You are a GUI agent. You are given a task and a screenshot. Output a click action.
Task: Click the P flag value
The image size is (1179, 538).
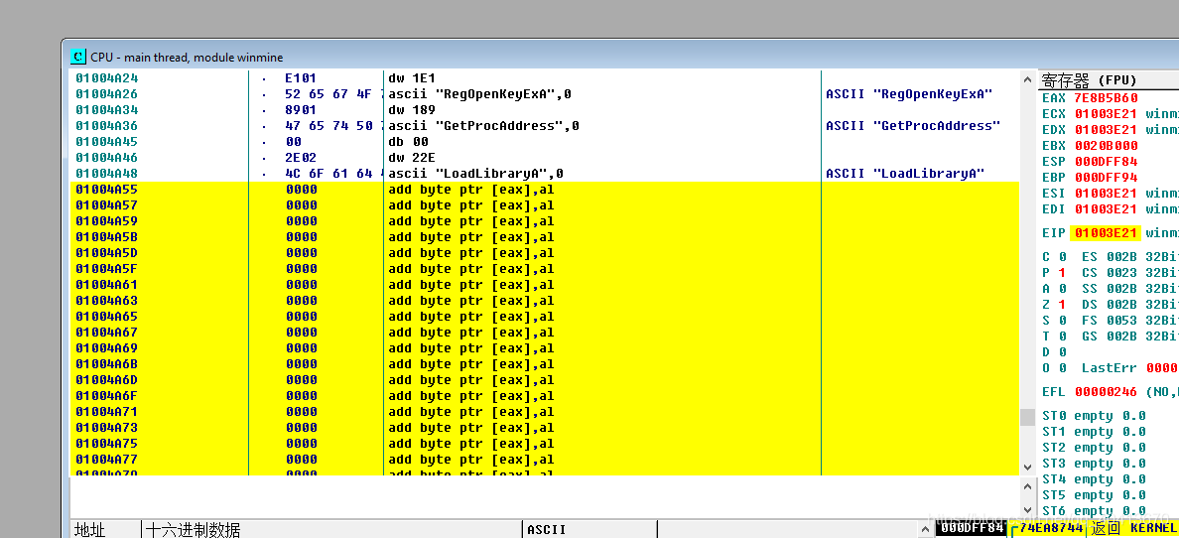[x=1063, y=272]
